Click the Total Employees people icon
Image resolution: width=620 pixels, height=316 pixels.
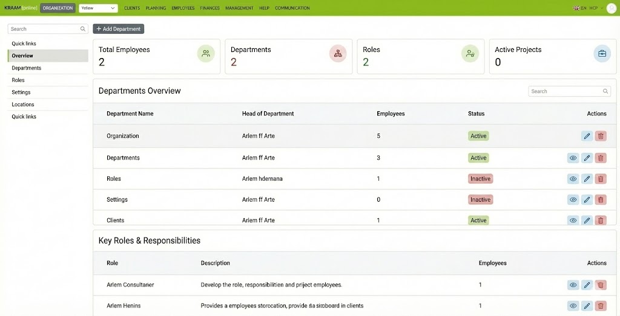point(206,54)
